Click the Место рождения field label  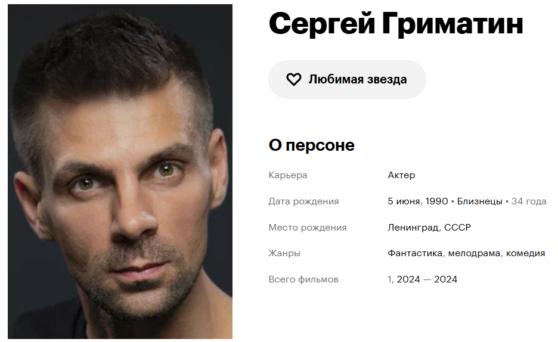[308, 227]
